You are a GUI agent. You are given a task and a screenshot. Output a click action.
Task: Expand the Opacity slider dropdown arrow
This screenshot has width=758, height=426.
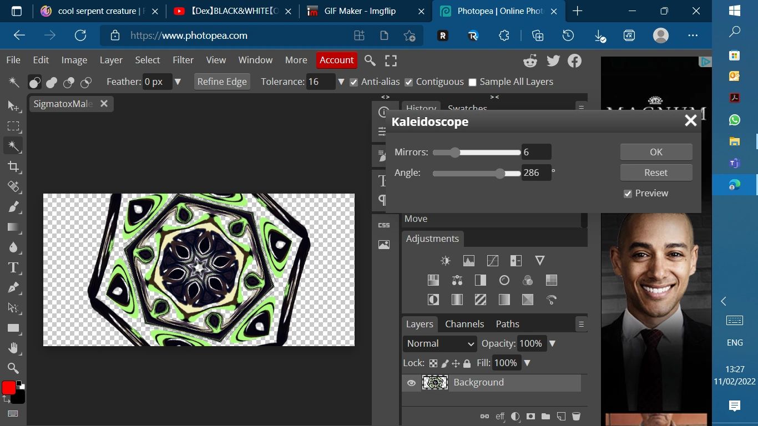[x=552, y=344]
